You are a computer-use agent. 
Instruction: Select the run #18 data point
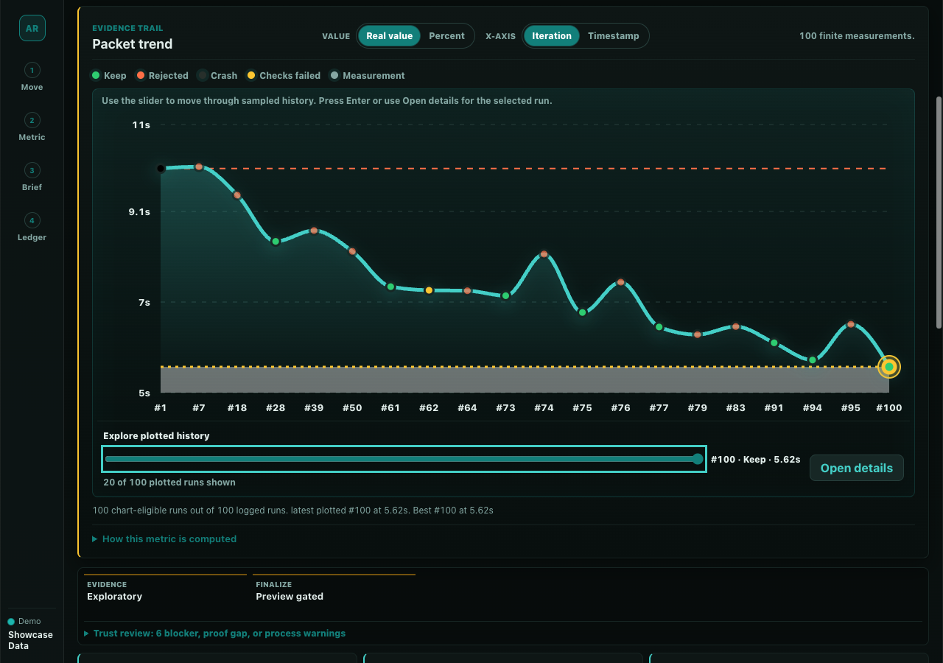click(237, 195)
